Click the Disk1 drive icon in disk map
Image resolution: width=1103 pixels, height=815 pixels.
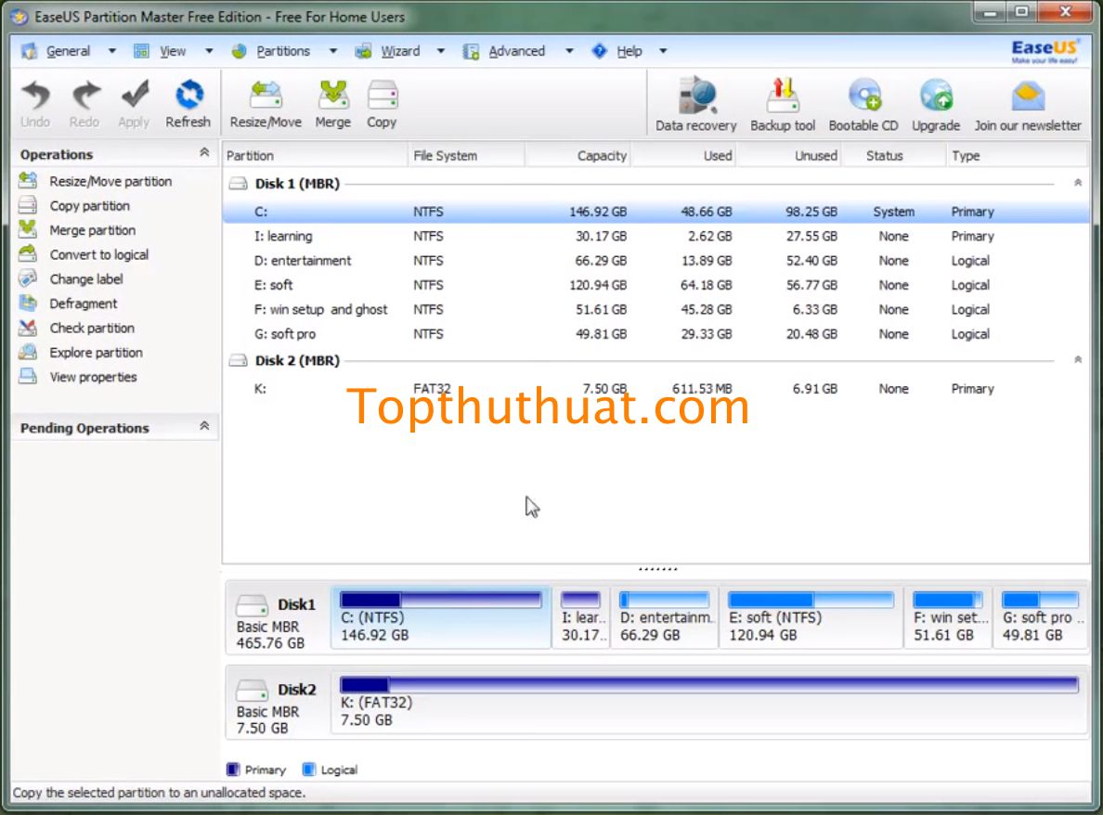point(252,604)
